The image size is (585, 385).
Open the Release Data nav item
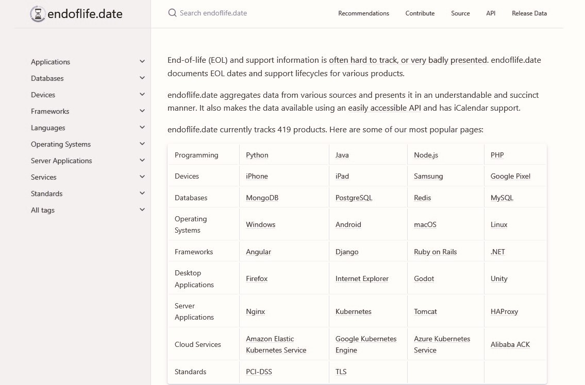529,13
